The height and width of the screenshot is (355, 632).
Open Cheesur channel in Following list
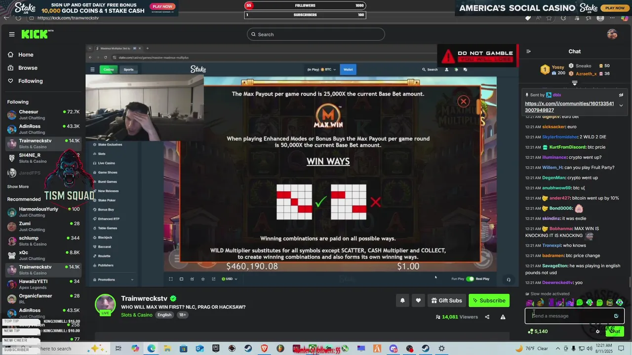pos(43,115)
